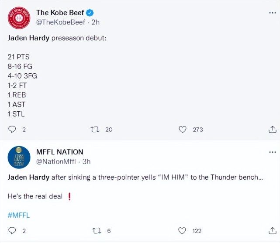This screenshot has width=280, height=243.
Task: Open MFFL NATION display name
Action: 60,152
